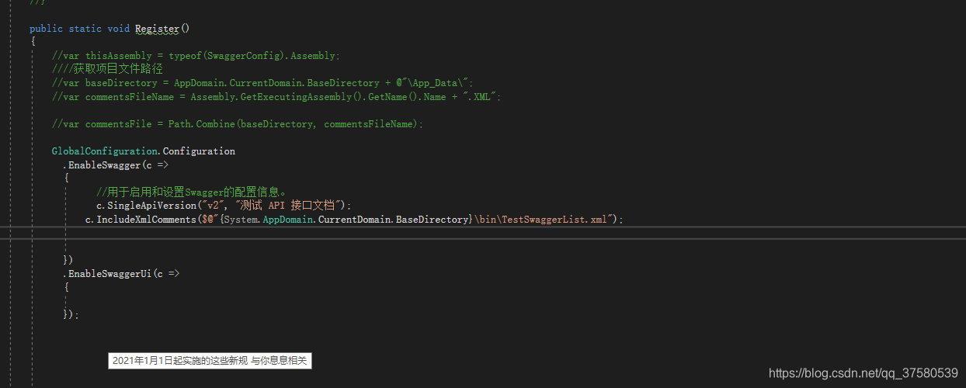The image size is (966, 388).
Task: Click the "v2" string literal
Action: [213, 206]
